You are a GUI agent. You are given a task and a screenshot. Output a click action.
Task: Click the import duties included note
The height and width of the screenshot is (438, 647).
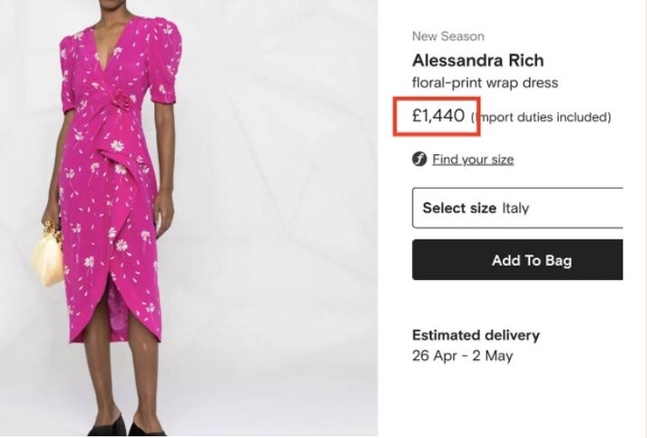[542, 117]
